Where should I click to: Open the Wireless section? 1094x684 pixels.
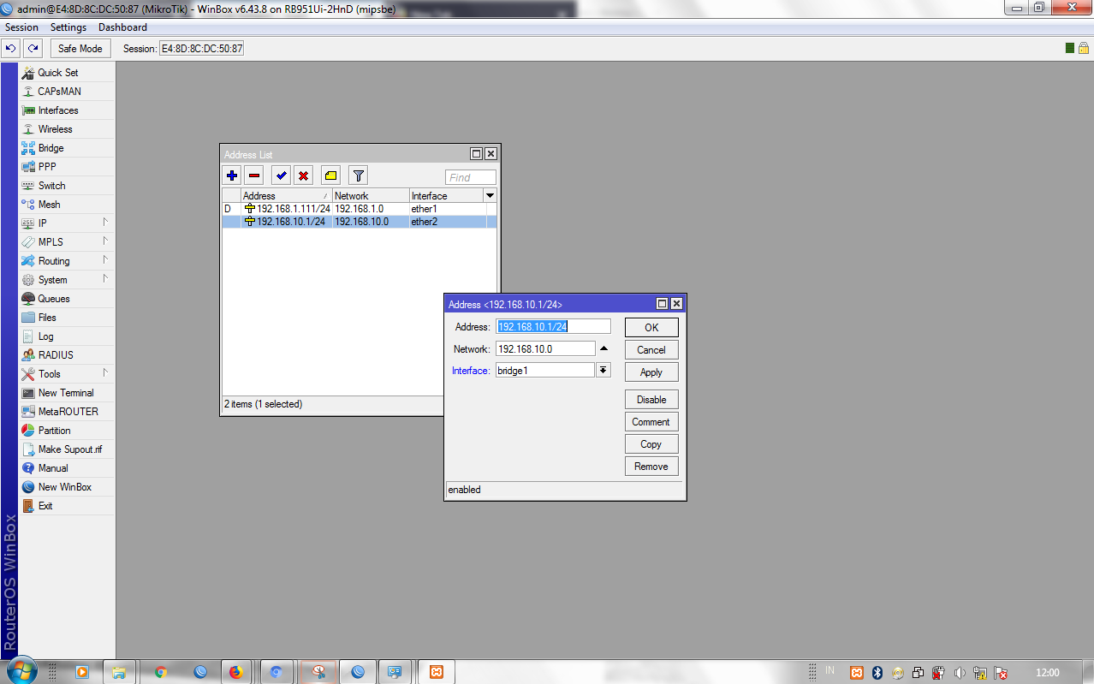pyautogui.click(x=67, y=129)
